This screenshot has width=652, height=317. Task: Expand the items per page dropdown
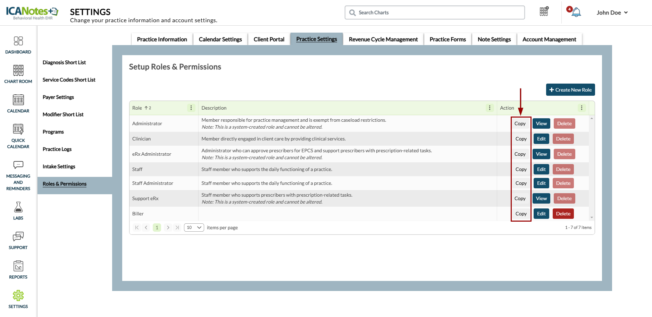click(194, 228)
